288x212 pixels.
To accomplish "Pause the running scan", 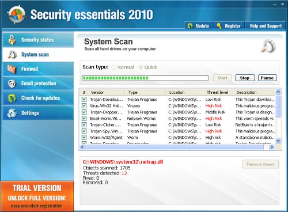I will tap(267, 78).
